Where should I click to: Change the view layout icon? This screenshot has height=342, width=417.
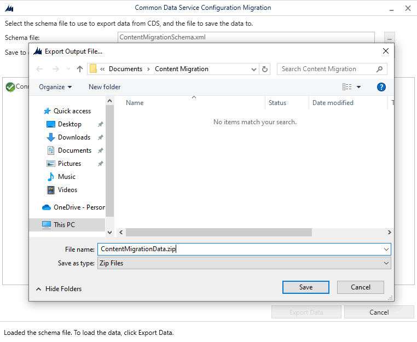coord(347,87)
